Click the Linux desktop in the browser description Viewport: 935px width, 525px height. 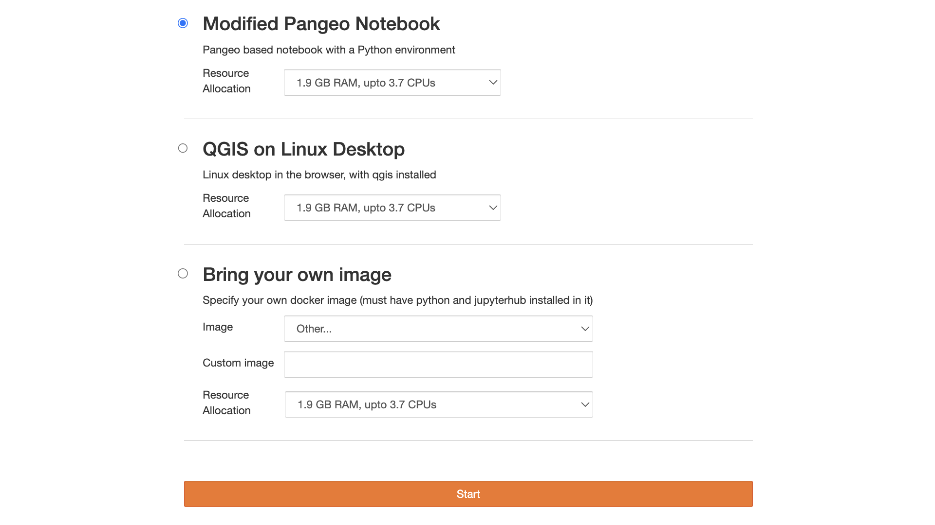pyautogui.click(x=319, y=175)
